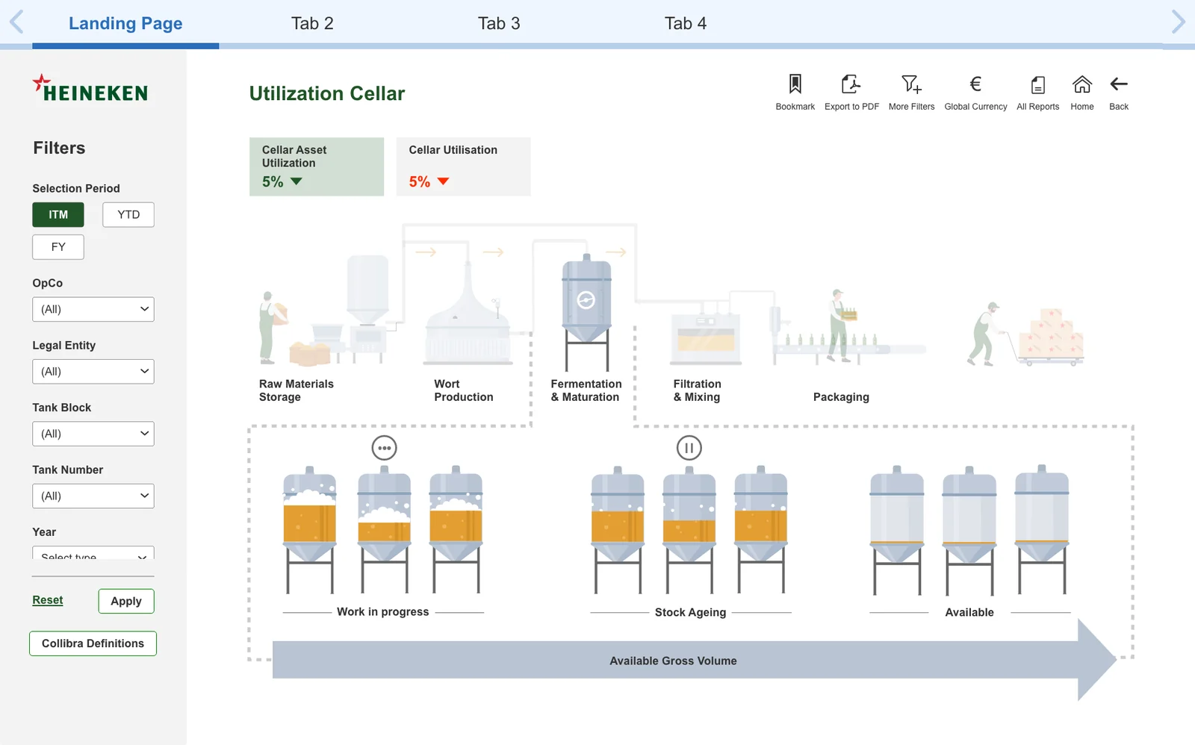The width and height of the screenshot is (1195, 745).
Task: Go to Home
Action: point(1081,84)
